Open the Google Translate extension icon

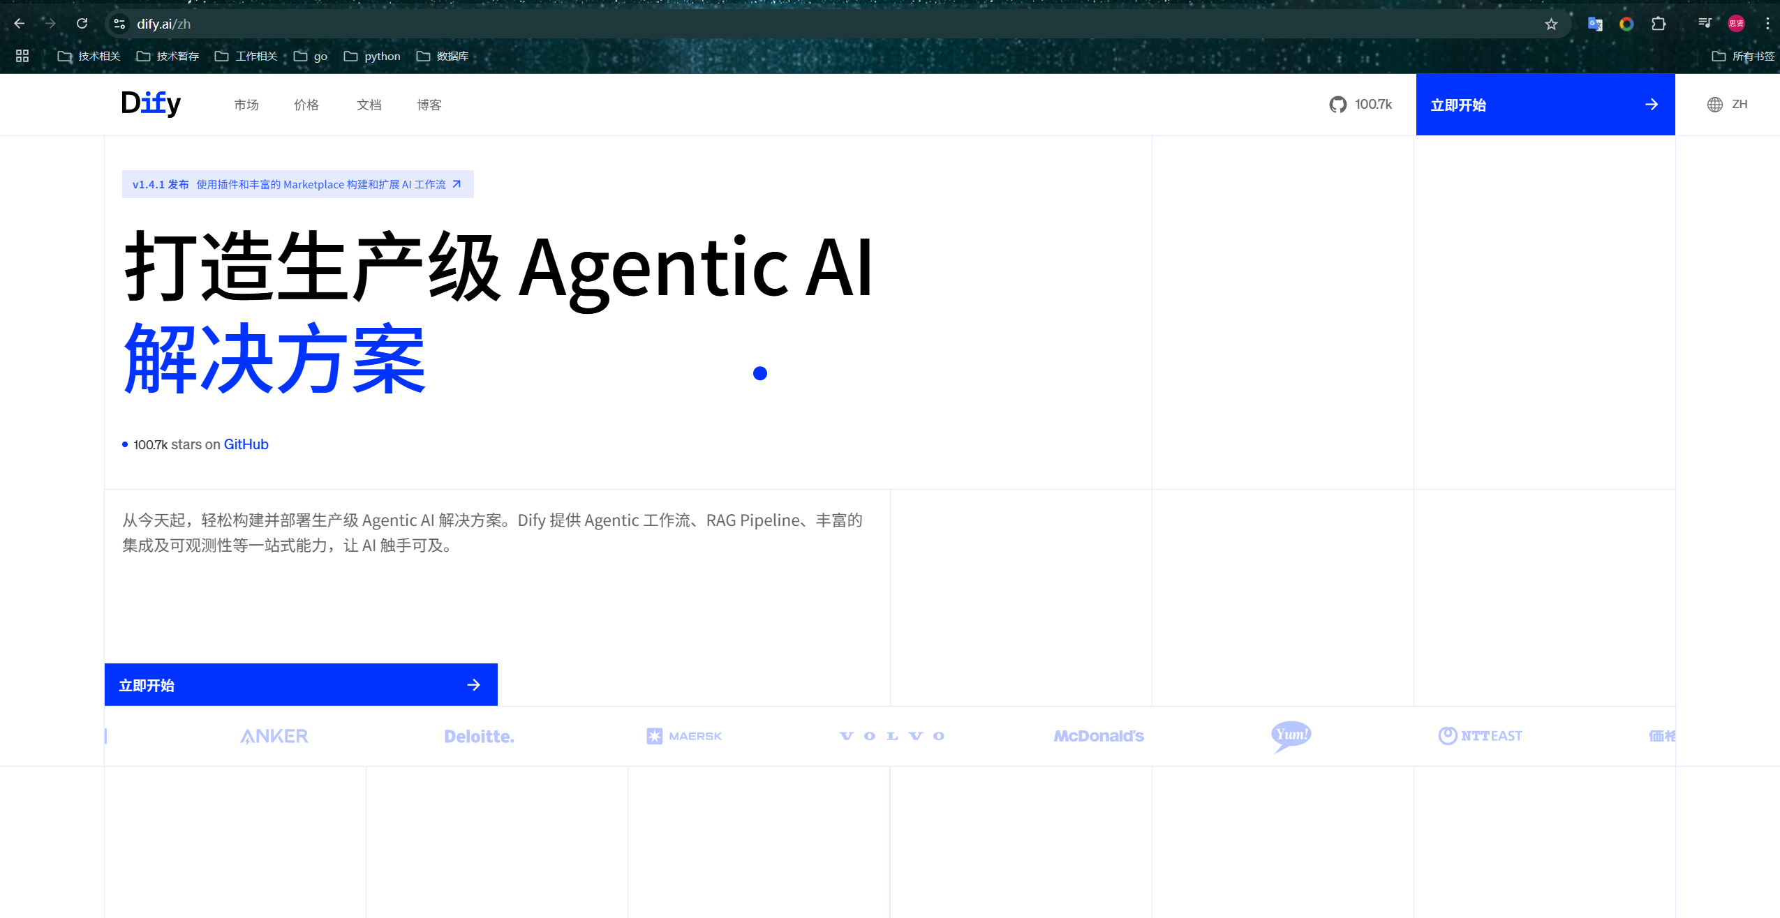(x=1595, y=24)
